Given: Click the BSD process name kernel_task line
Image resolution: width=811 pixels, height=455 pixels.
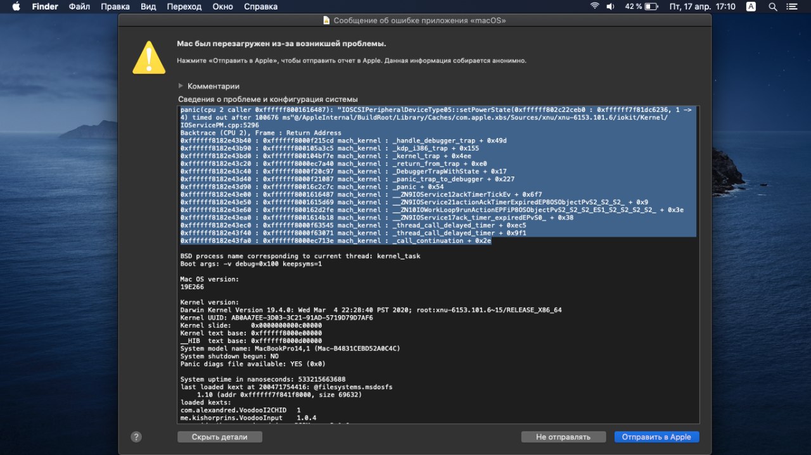Looking at the screenshot, I should 300,256.
